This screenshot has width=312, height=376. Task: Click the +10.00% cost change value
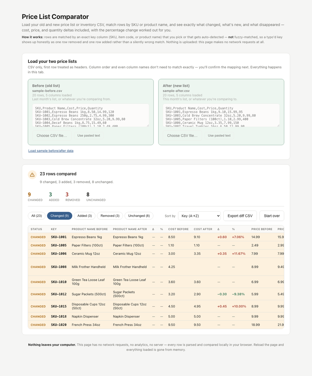point(239,306)
